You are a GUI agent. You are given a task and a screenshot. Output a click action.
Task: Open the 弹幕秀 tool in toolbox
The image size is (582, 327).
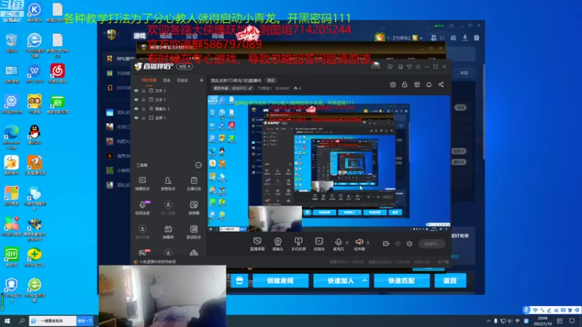(168, 232)
